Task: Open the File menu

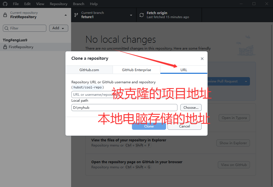Action: coord(16,4)
